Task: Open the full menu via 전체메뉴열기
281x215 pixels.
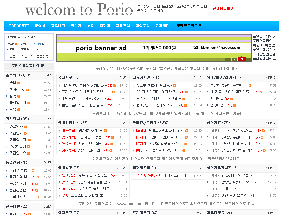Action: (x=223, y=9)
